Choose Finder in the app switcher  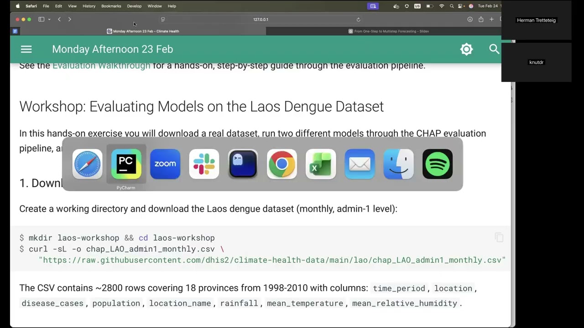pyautogui.click(x=399, y=164)
